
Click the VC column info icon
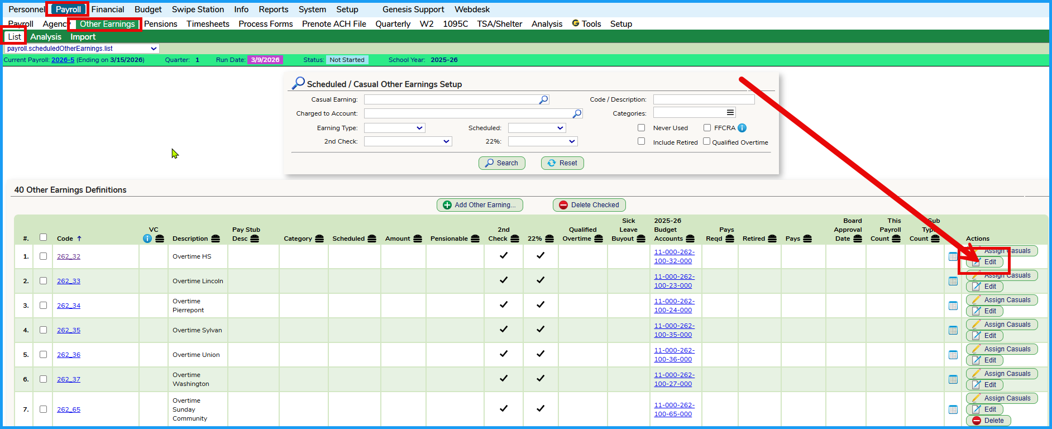(x=147, y=239)
